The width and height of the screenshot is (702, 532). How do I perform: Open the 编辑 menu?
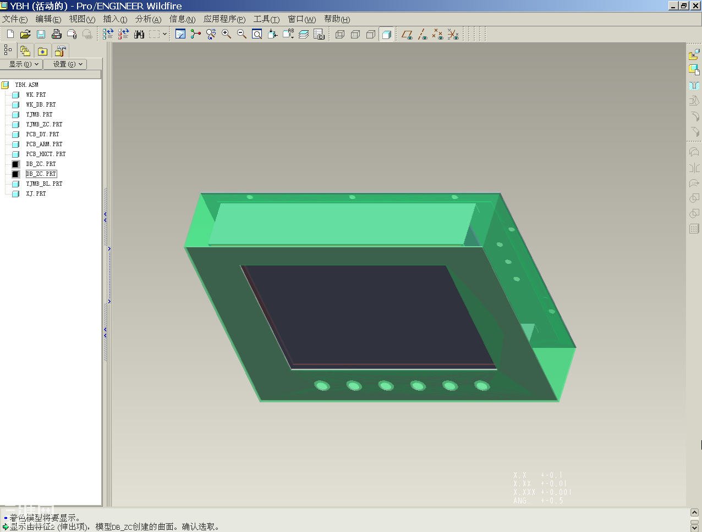click(48, 19)
